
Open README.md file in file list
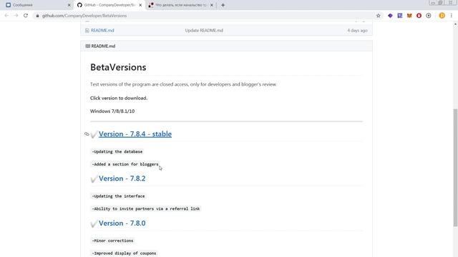click(102, 30)
